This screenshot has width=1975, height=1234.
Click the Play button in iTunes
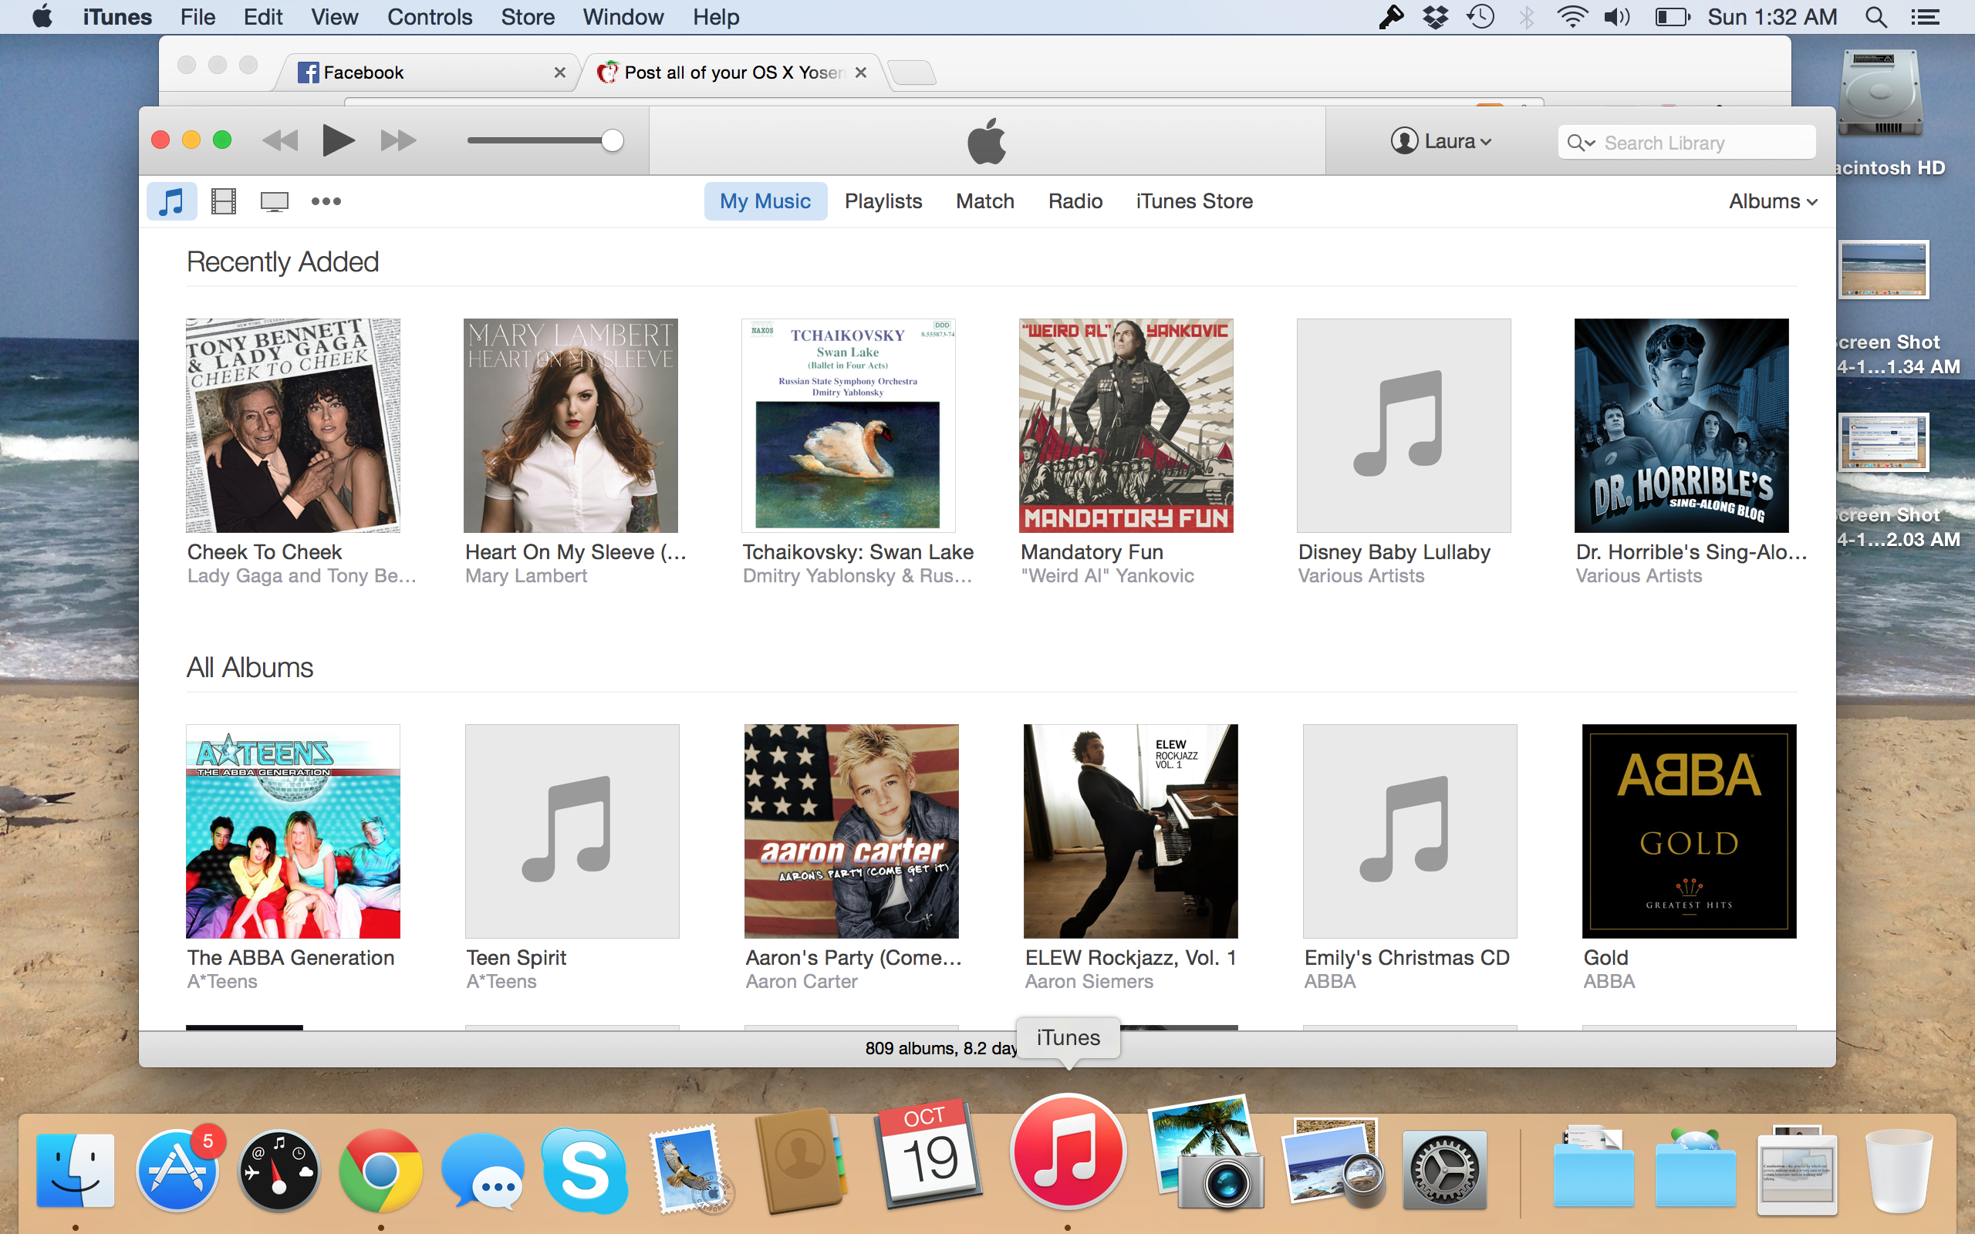click(338, 140)
